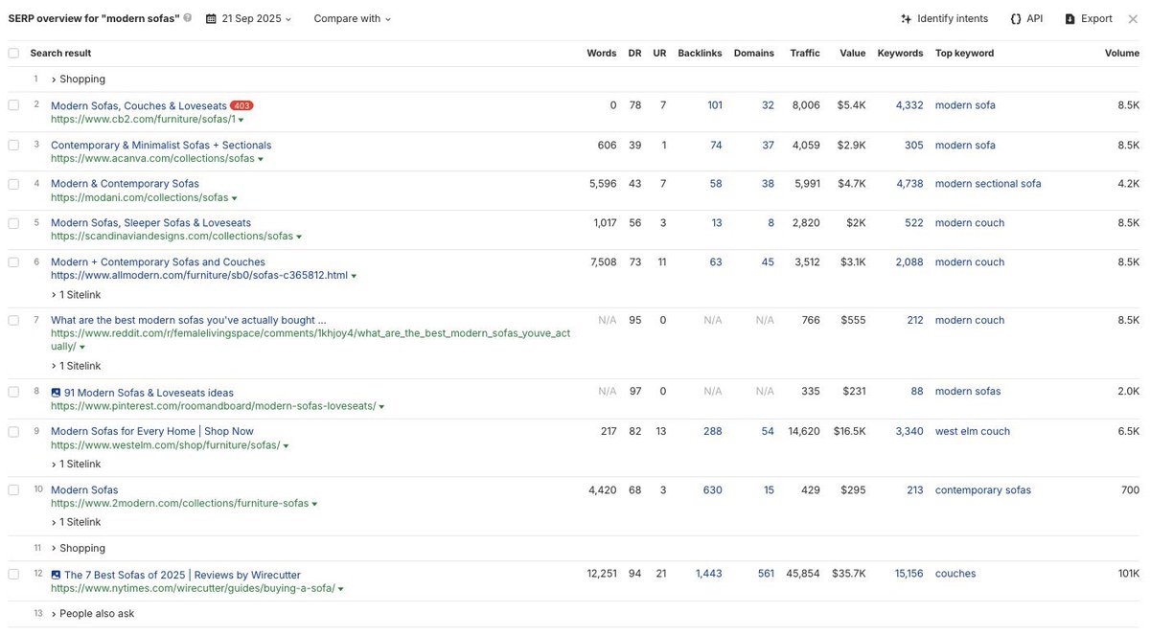Sort by the Backlinks column header

(x=701, y=54)
